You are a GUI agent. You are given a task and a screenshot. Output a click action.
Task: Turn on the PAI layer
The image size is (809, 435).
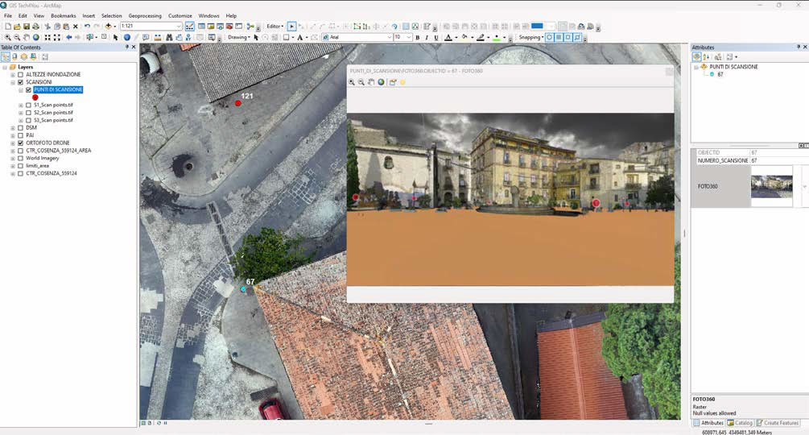[x=21, y=135]
